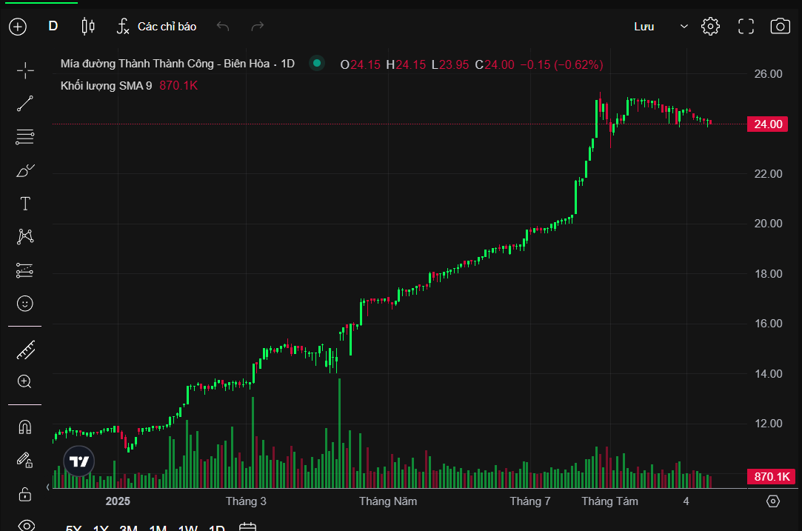
Task: Click the 12.00 price axis label
Action: [x=768, y=424]
